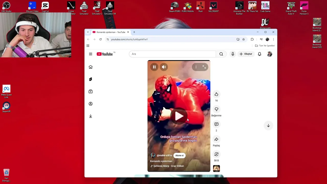Go back in Chrome
The image size is (327, 184).
(88, 39)
